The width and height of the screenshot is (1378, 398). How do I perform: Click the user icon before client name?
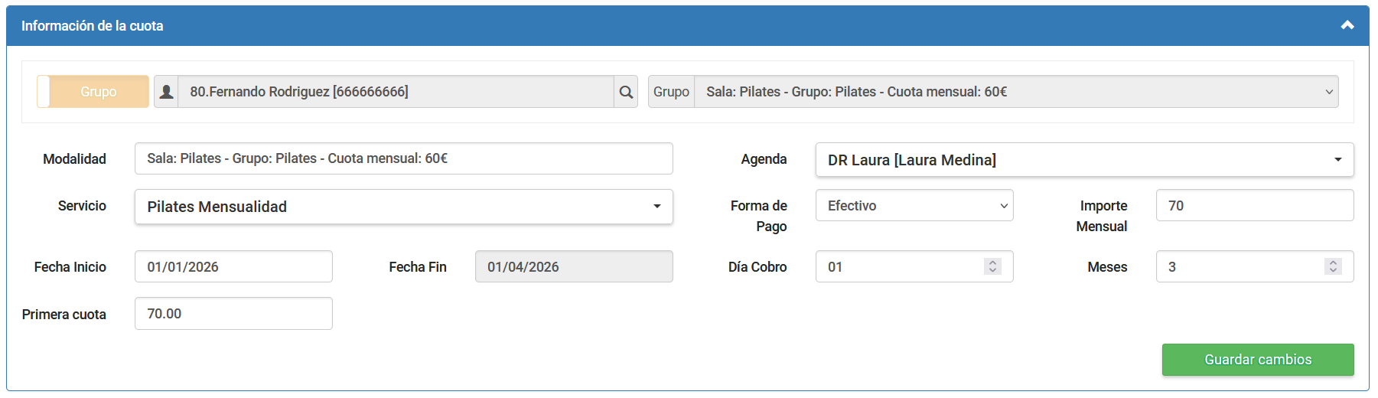166,92
